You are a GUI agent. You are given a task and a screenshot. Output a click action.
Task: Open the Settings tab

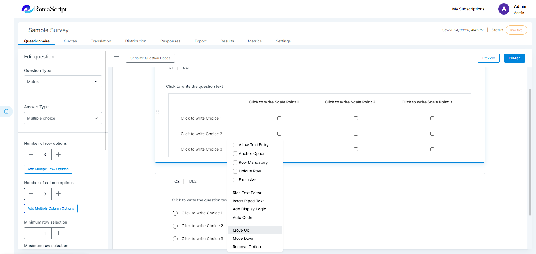coord(283,41)
